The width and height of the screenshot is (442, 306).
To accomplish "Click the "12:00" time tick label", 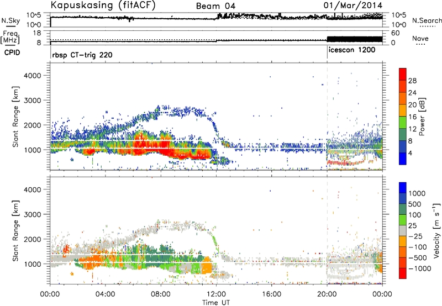I will click(216, 294).
